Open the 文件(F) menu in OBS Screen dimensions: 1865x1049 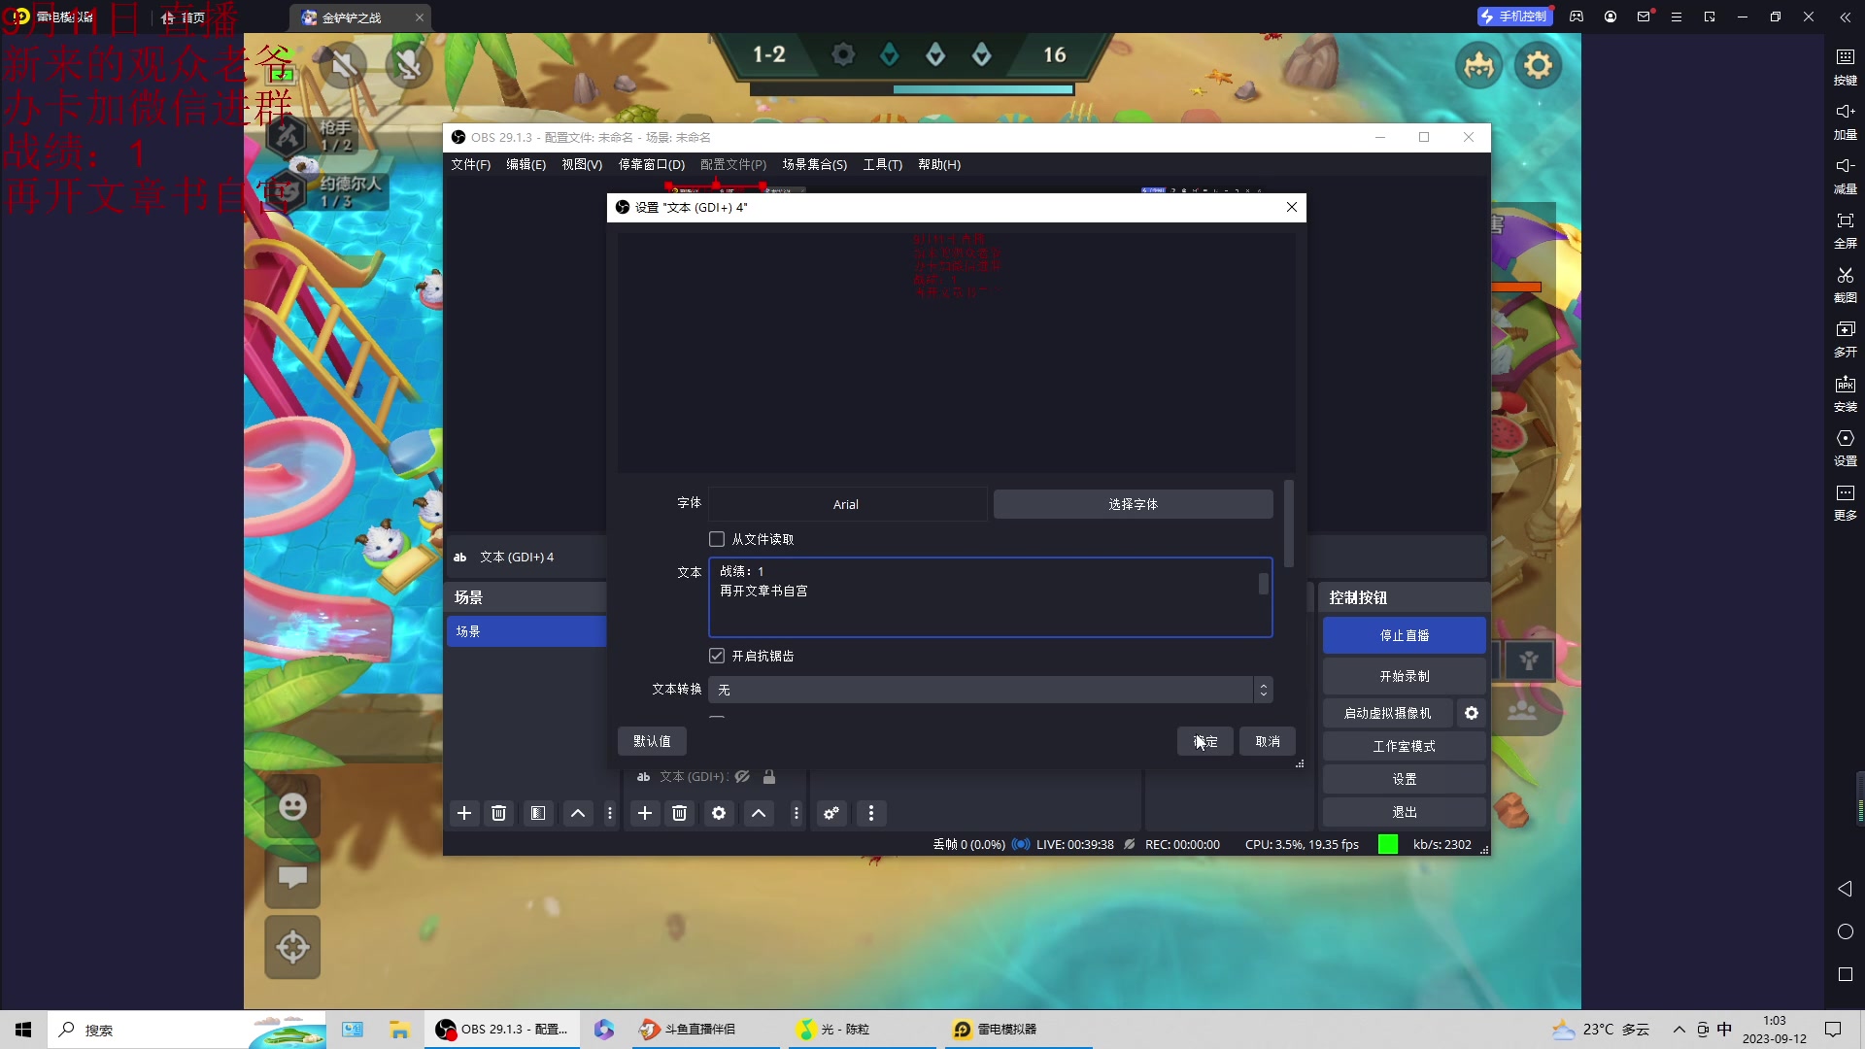point(470,164)
